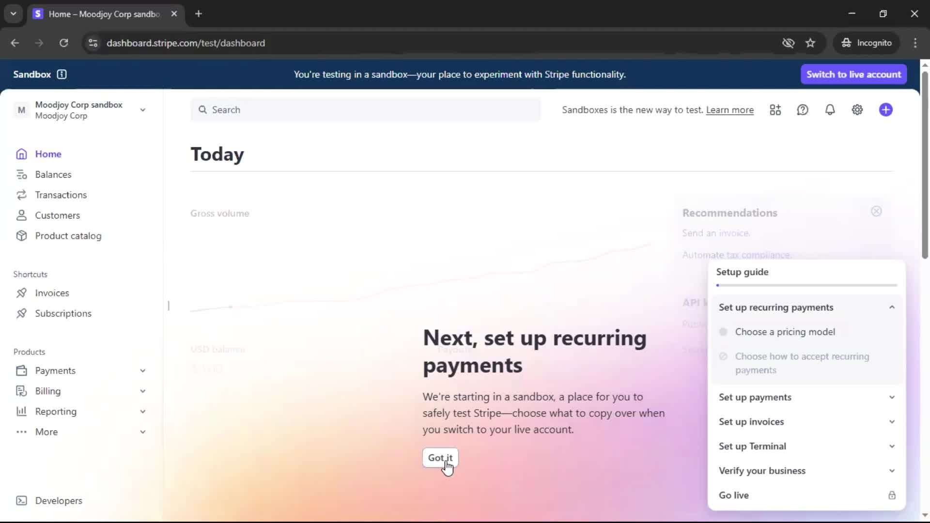The height and width of the screenshot is (523, 930).
Task: Click the Search input field
Action: (x=366, y=110)
